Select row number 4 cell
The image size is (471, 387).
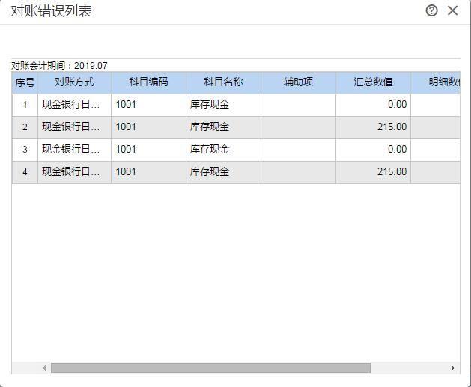(25, 172)
